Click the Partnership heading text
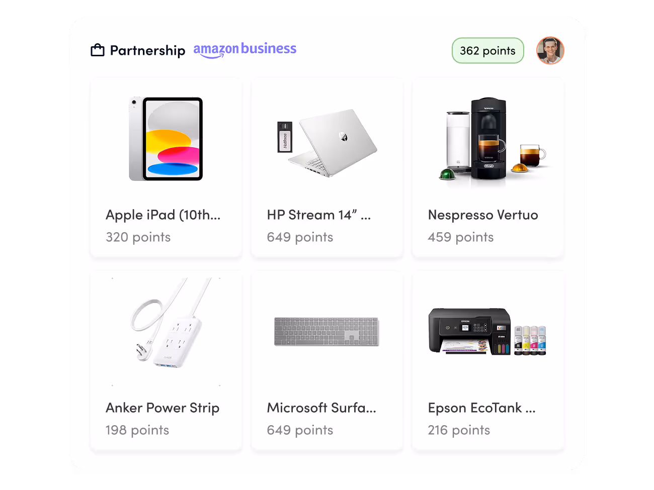654x490 pixels. 147,51
